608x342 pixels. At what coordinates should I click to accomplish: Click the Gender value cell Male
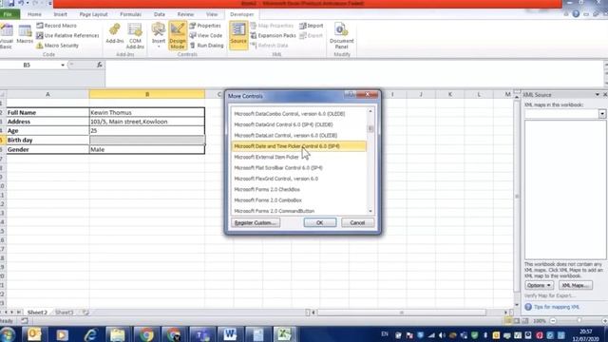[147, 149]
